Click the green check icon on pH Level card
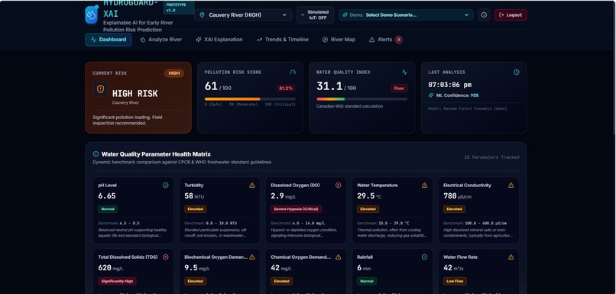Image resolution: width=616 pixels, height=294 pixels. (165, 186)
